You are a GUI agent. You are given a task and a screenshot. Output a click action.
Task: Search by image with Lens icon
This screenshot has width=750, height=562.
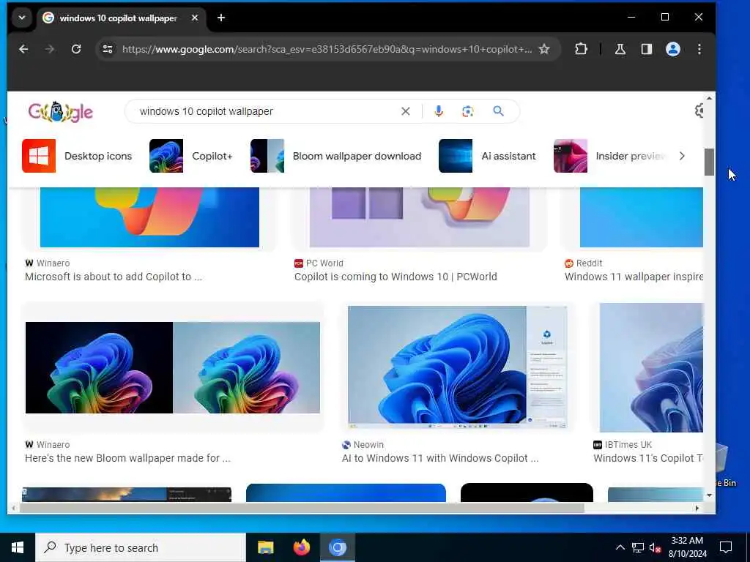468,111
